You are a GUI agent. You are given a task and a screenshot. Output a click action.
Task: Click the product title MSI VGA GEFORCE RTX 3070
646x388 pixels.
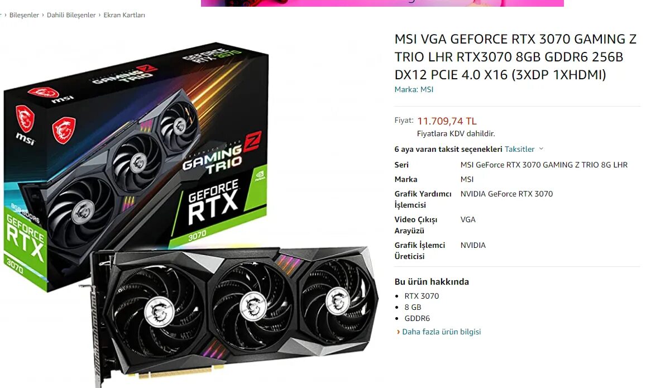coord(515,57)
